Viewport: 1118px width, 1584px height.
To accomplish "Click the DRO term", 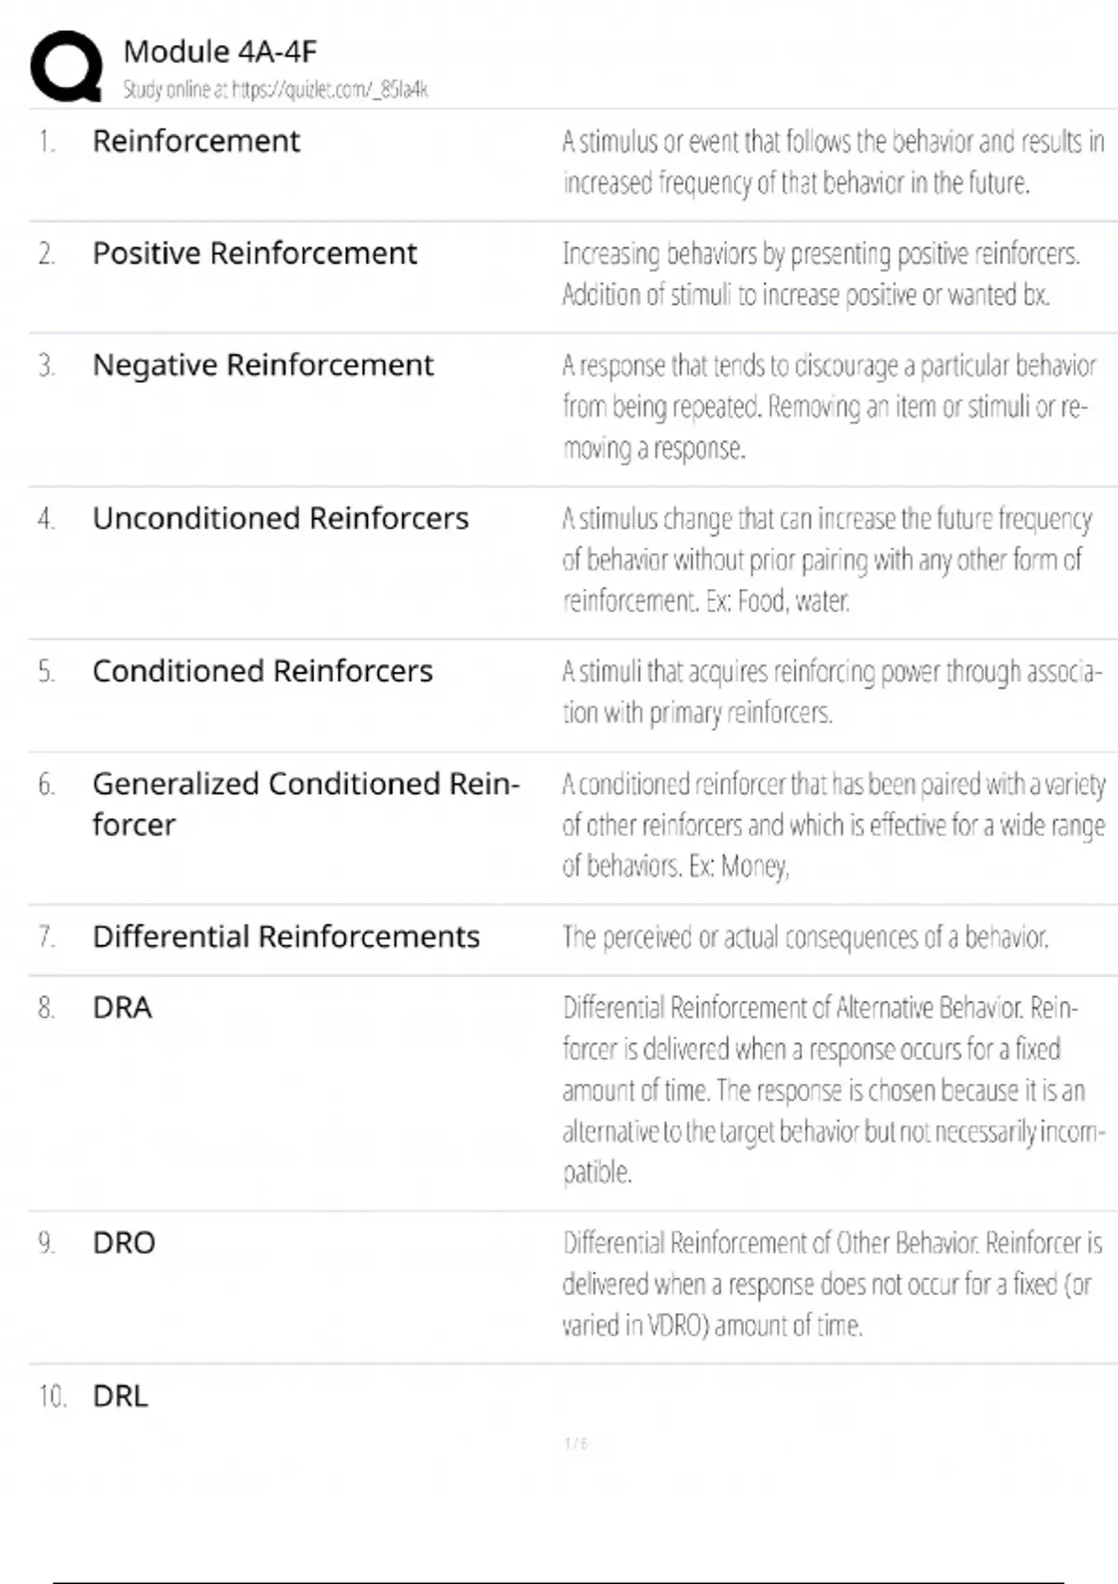I will pos(124,1243).
